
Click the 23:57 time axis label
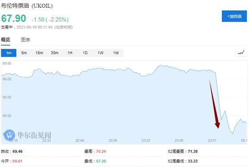pyautogui.click(x=212, y=140)
